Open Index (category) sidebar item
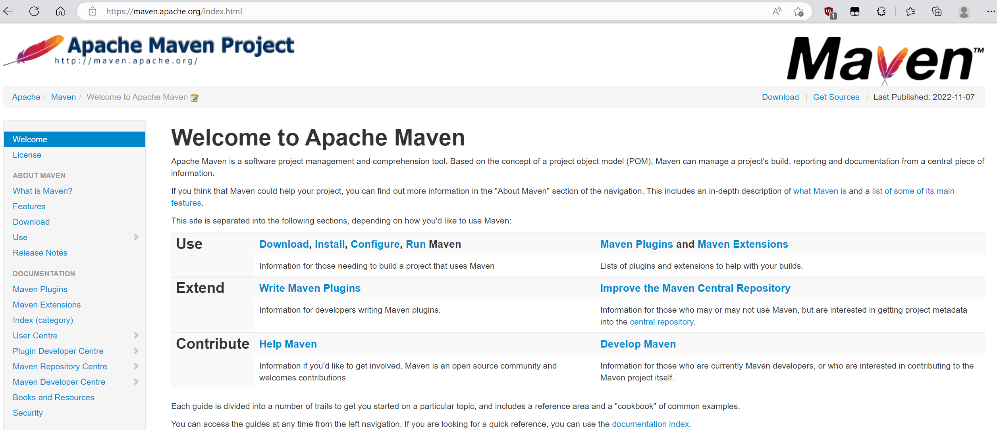Viewport: 997px width, 430px height. click(x=43, y=320)
